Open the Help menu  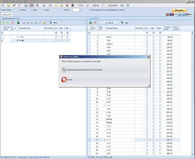coord(122,5)
